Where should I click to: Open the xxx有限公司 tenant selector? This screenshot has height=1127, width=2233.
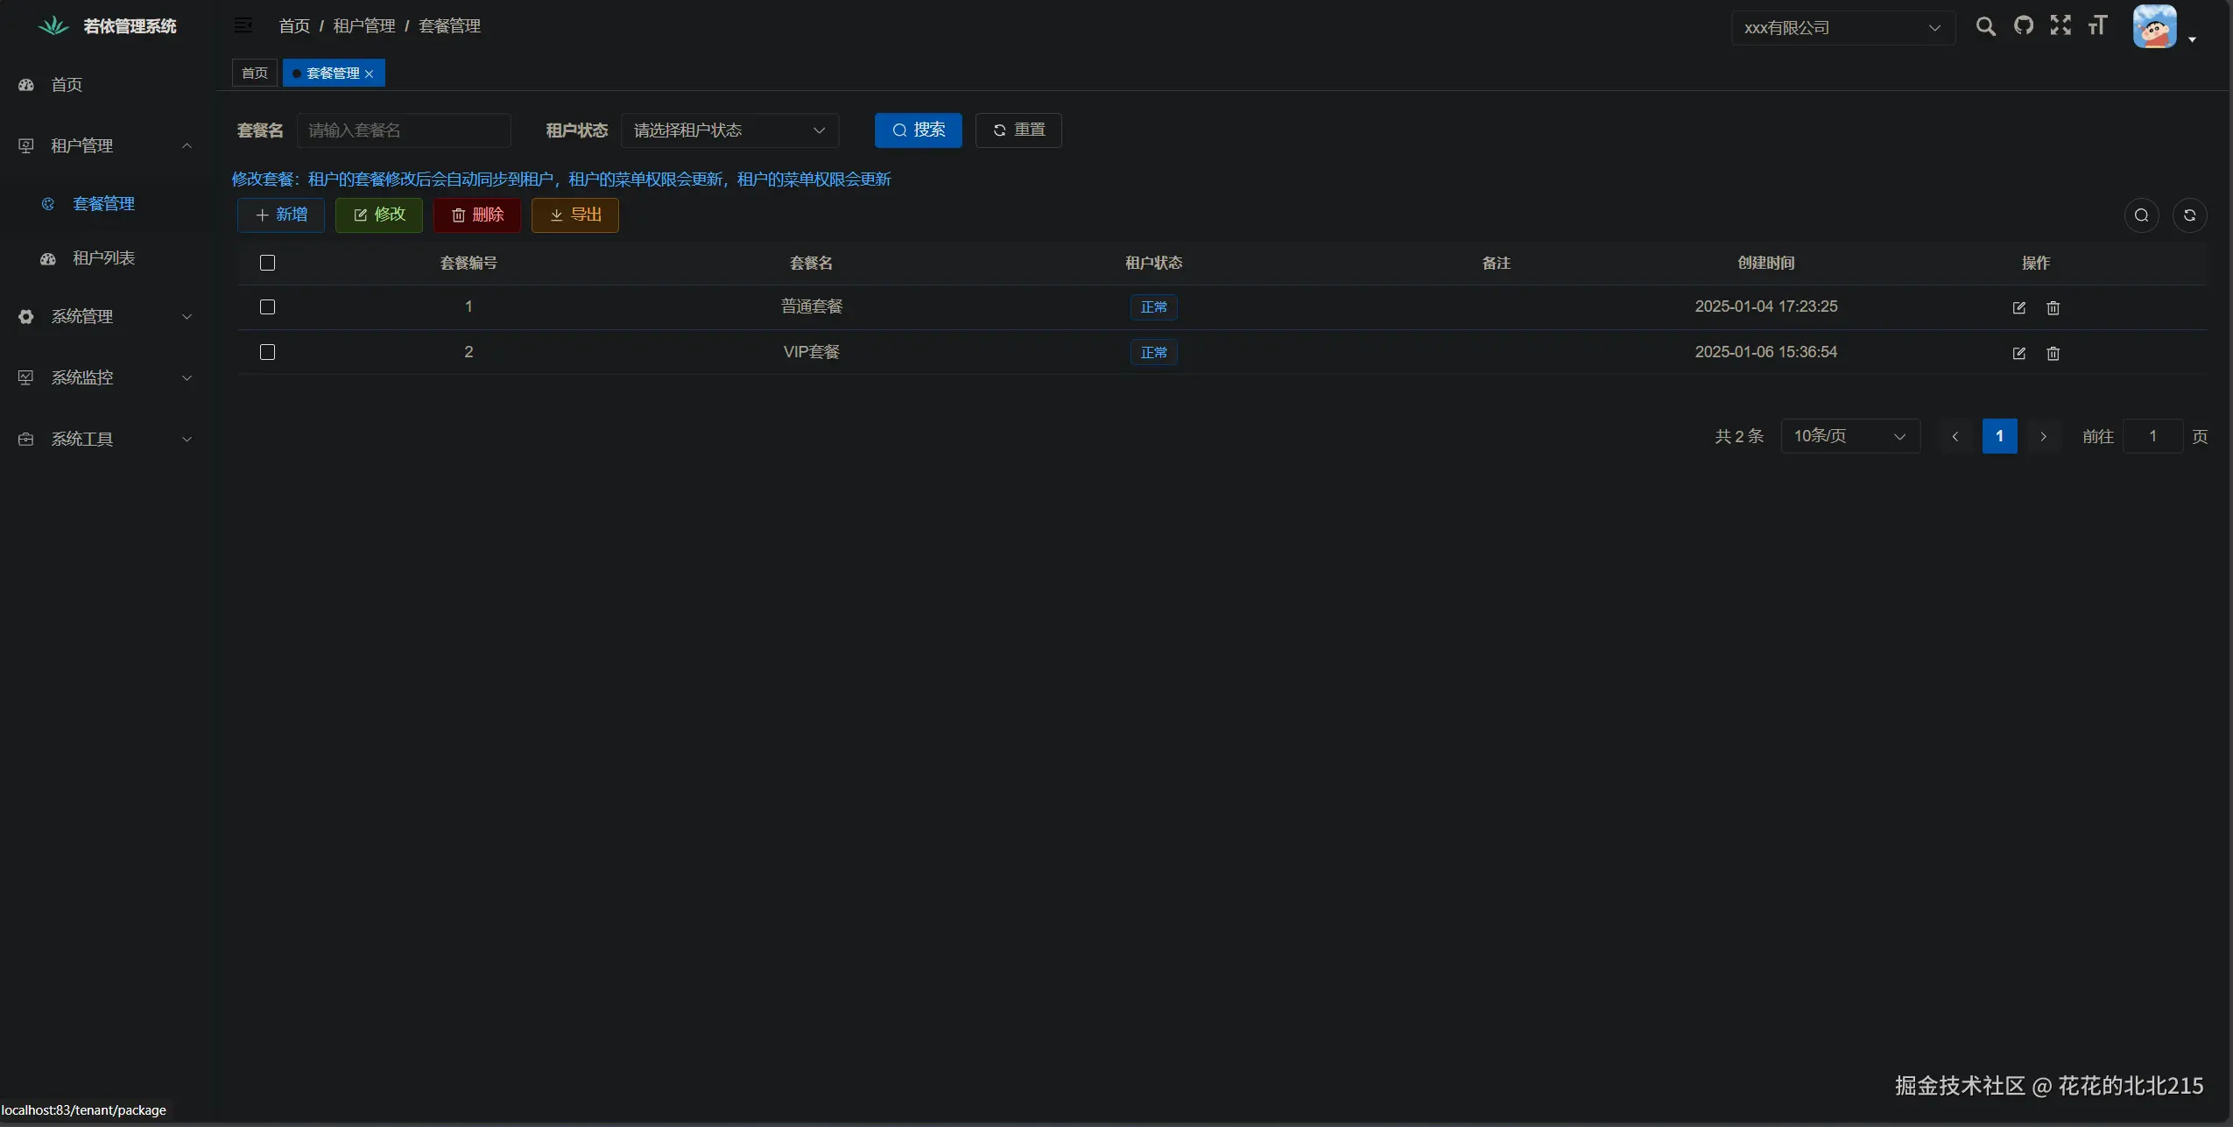click(x=1842, y=28)
